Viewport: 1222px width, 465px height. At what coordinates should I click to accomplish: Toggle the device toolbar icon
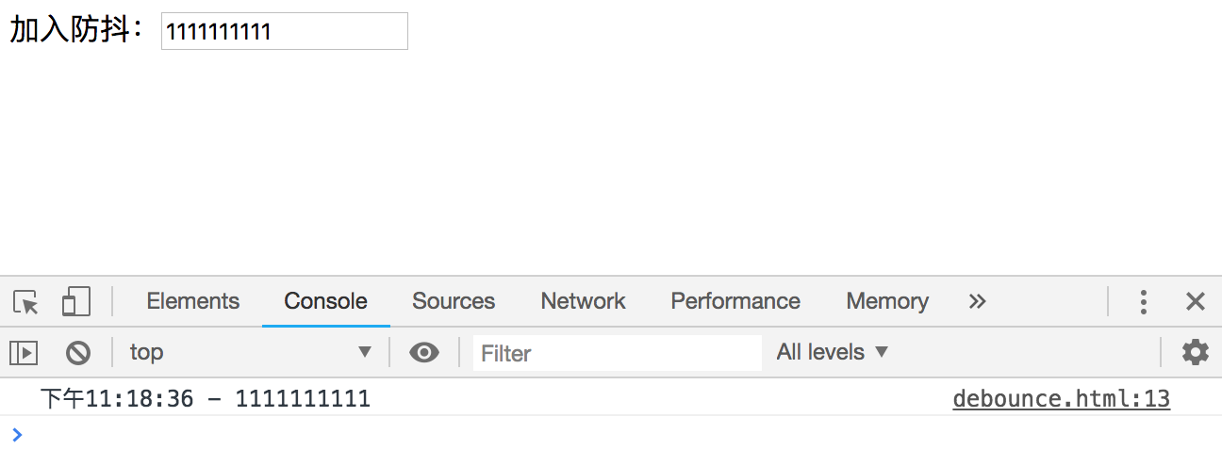75,302
